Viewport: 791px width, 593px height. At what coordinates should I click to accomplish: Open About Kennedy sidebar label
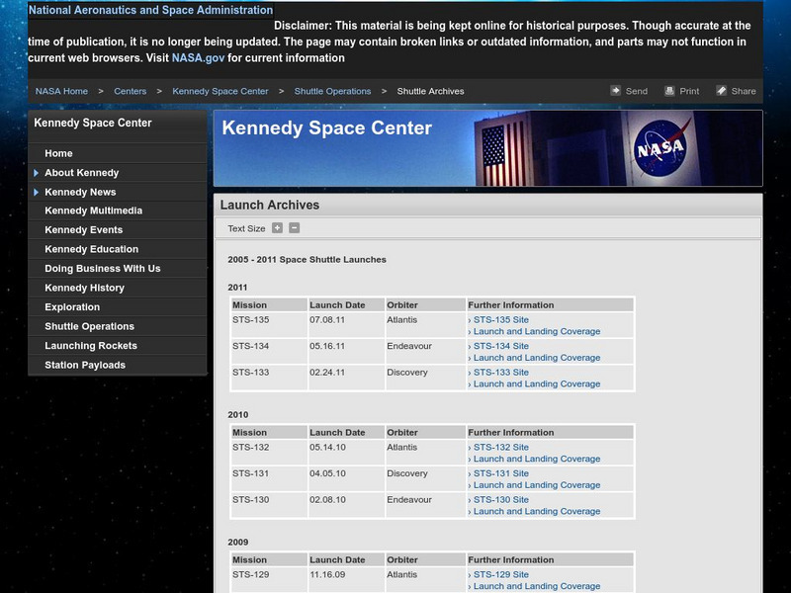[x=82, y=173]
